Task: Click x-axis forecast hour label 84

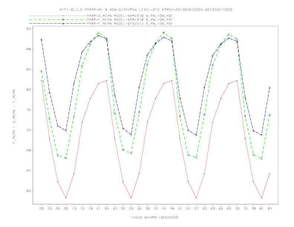Action: (x=269, y=208)
